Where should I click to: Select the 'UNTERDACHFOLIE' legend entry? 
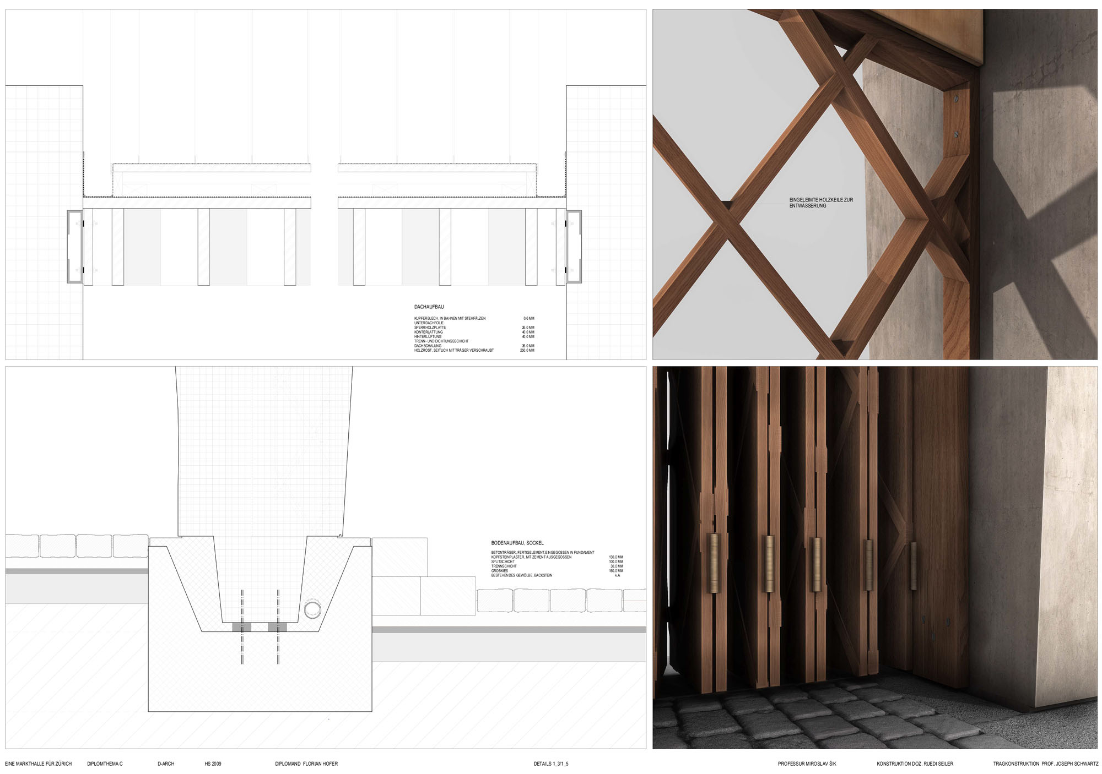[x=429, y=323]
